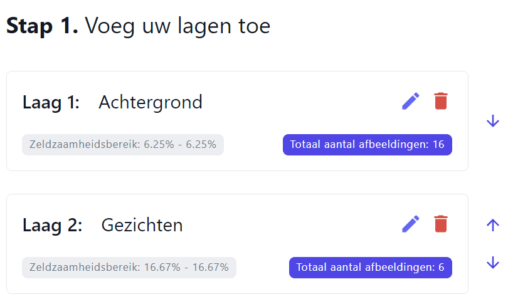Click the Zeldzaamheidsbereik 6.25% - 6.25% badge
The image size is (508, 299).
[x=123, y=144]
